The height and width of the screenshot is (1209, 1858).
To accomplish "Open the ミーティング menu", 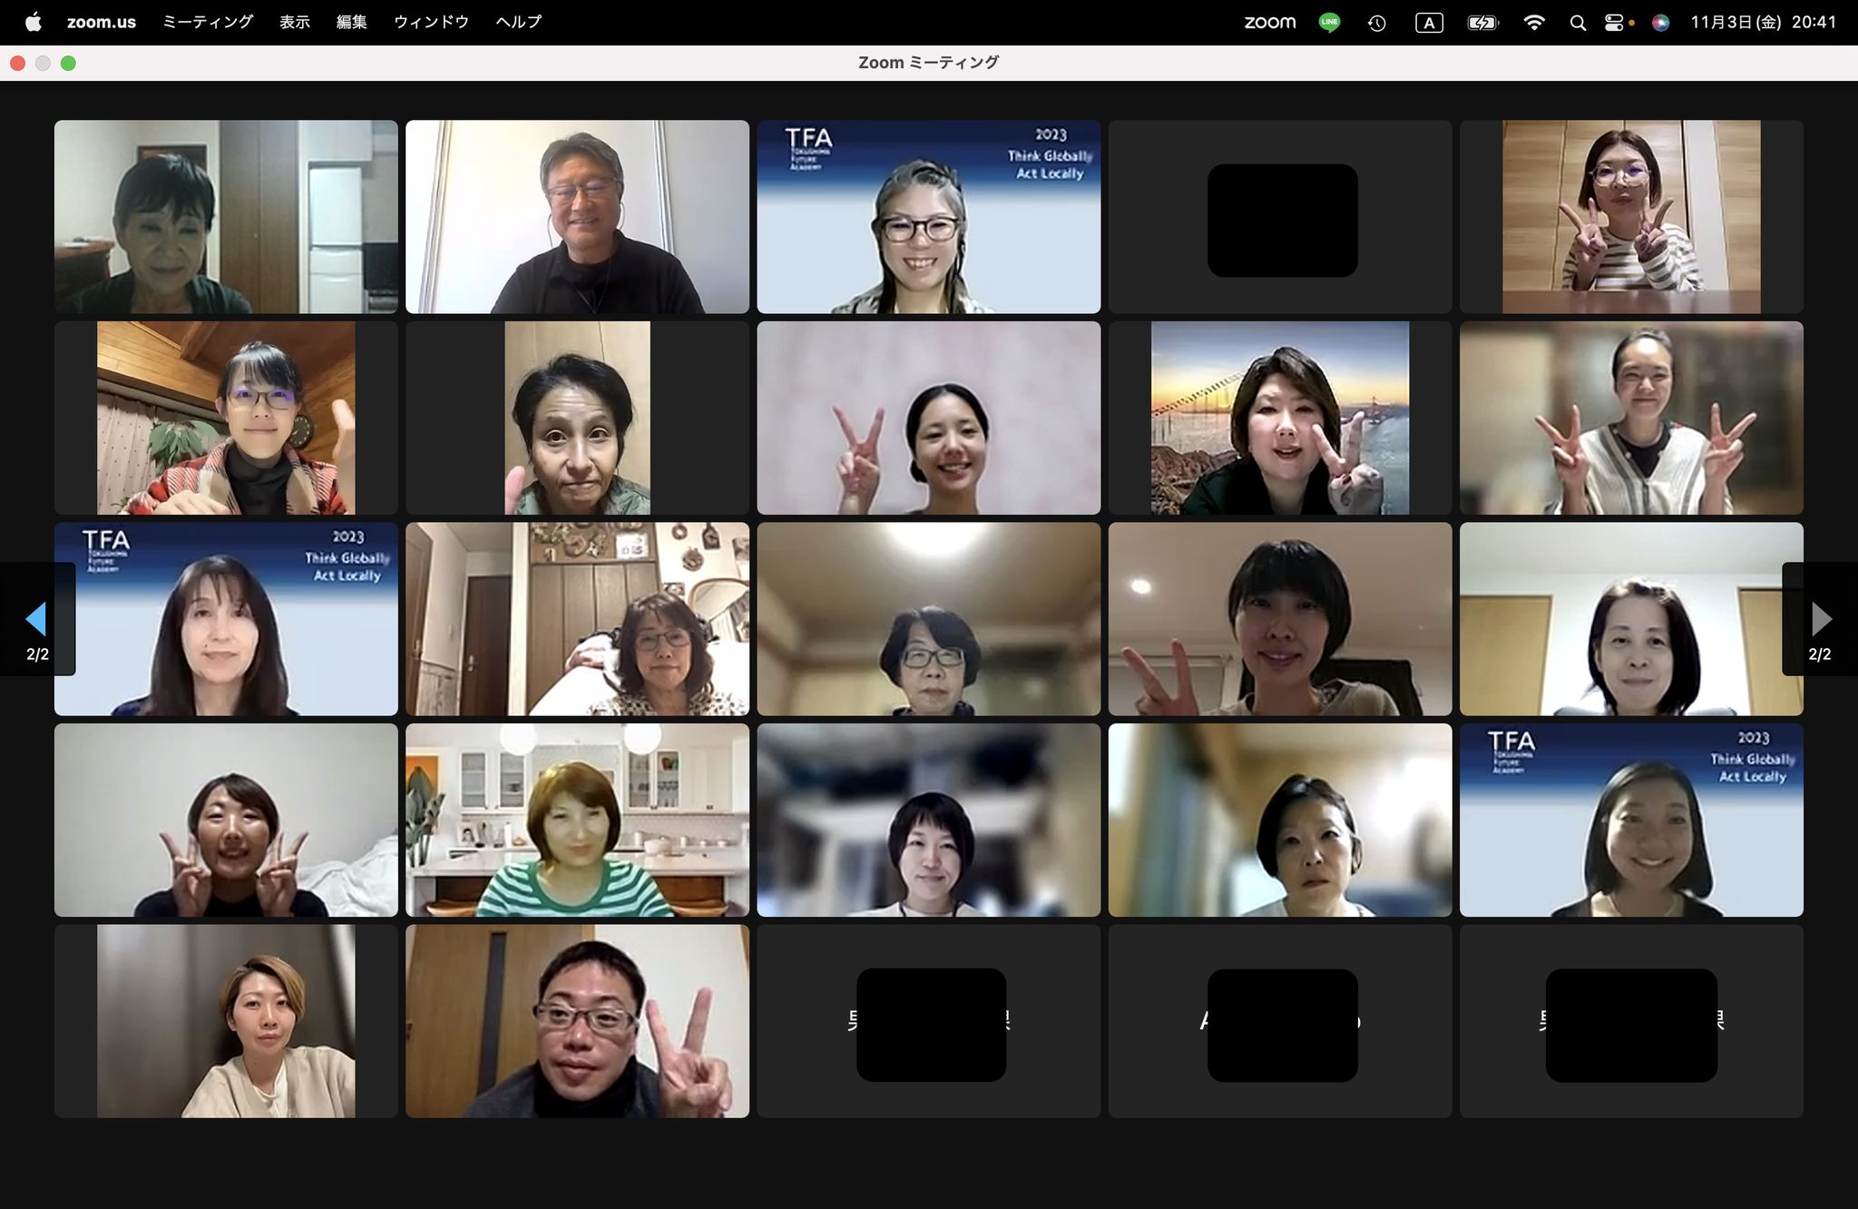I will point(208,23).
